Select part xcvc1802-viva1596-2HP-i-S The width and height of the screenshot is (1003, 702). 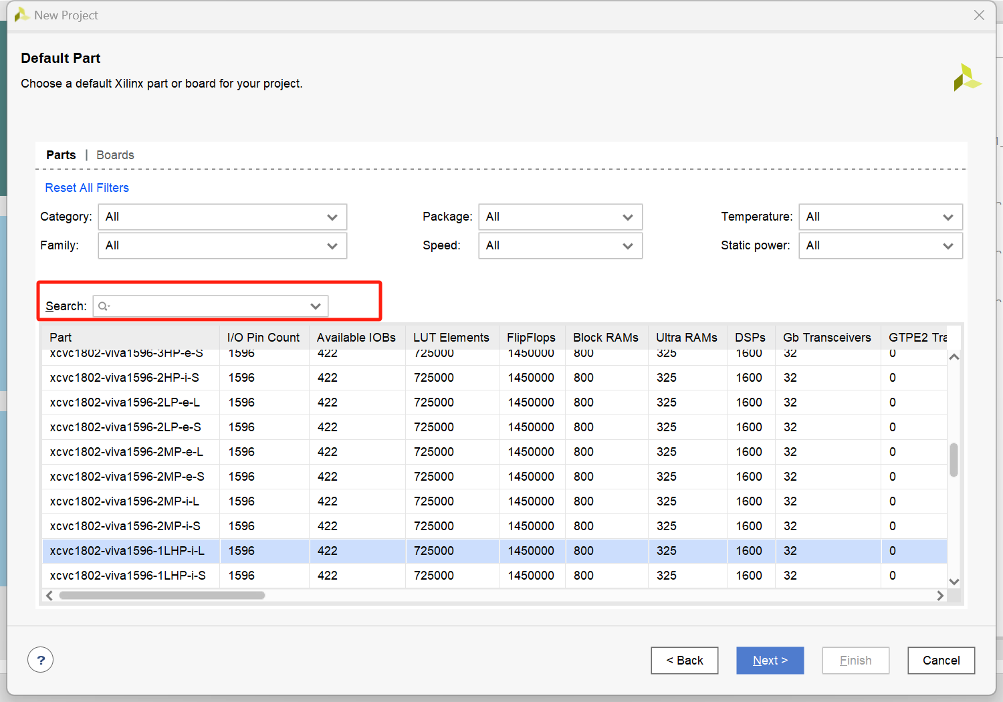[494, 378]
